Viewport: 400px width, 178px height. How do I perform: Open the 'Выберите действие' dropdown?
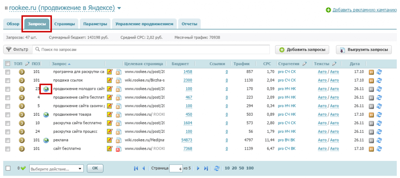coord(56,169)
